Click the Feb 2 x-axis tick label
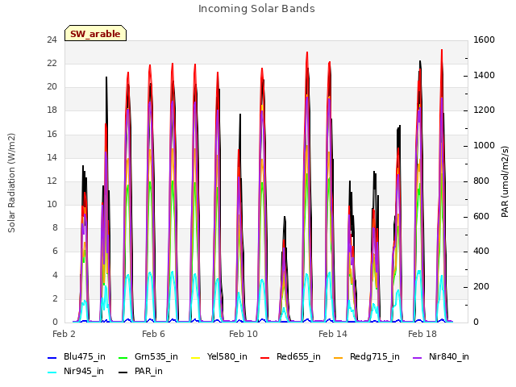 point(64,334)
